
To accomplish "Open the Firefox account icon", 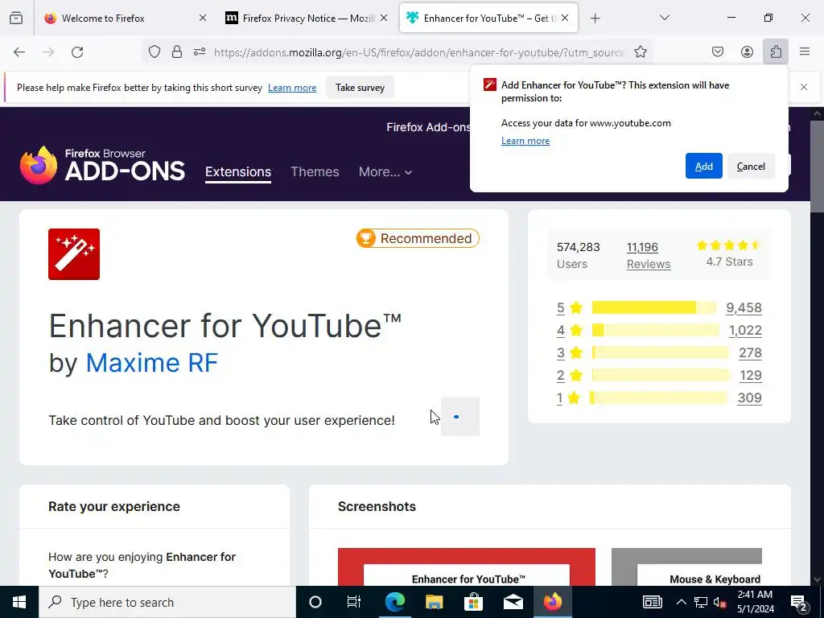I will click(x=747, y=51).
